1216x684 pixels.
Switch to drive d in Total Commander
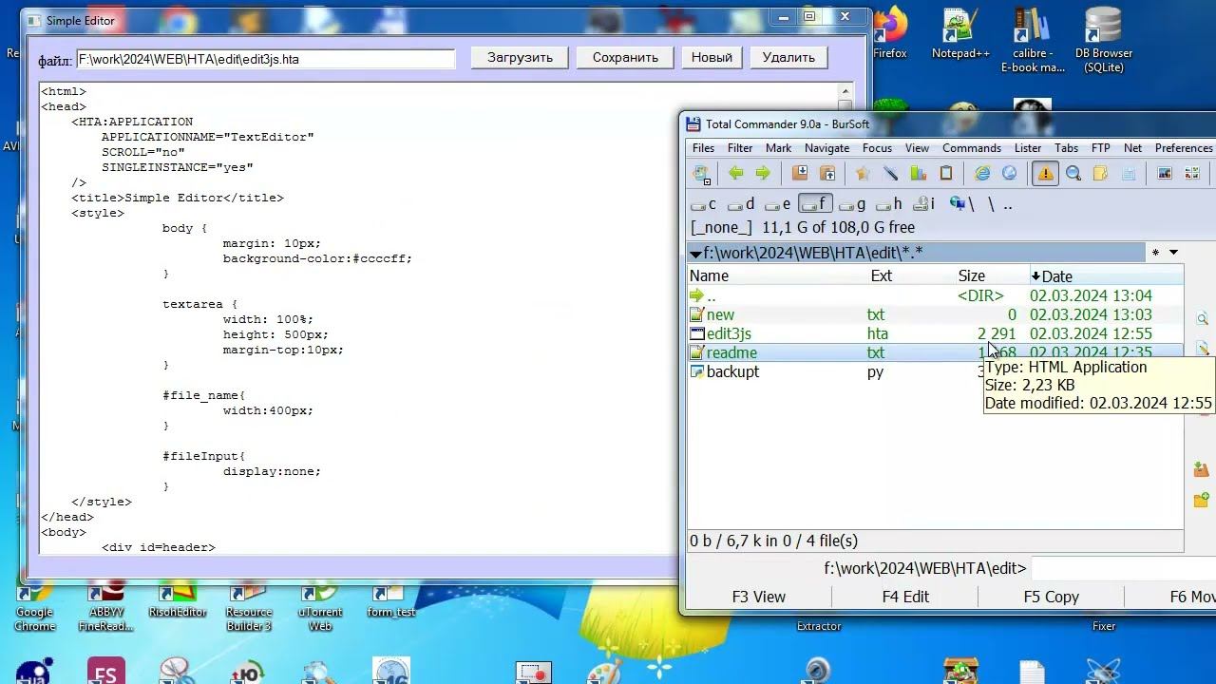click(x=741, y=204)
